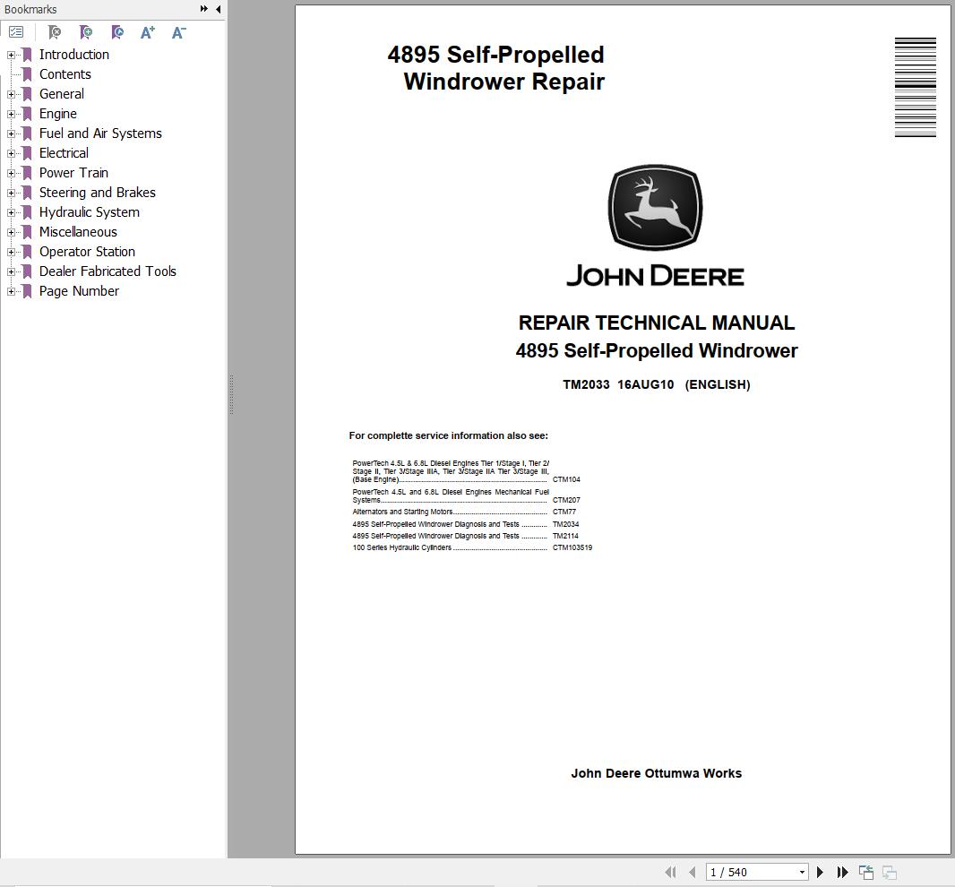
Task: Expand the Steering and Brakes node
Action: click(x=11, y=194)
